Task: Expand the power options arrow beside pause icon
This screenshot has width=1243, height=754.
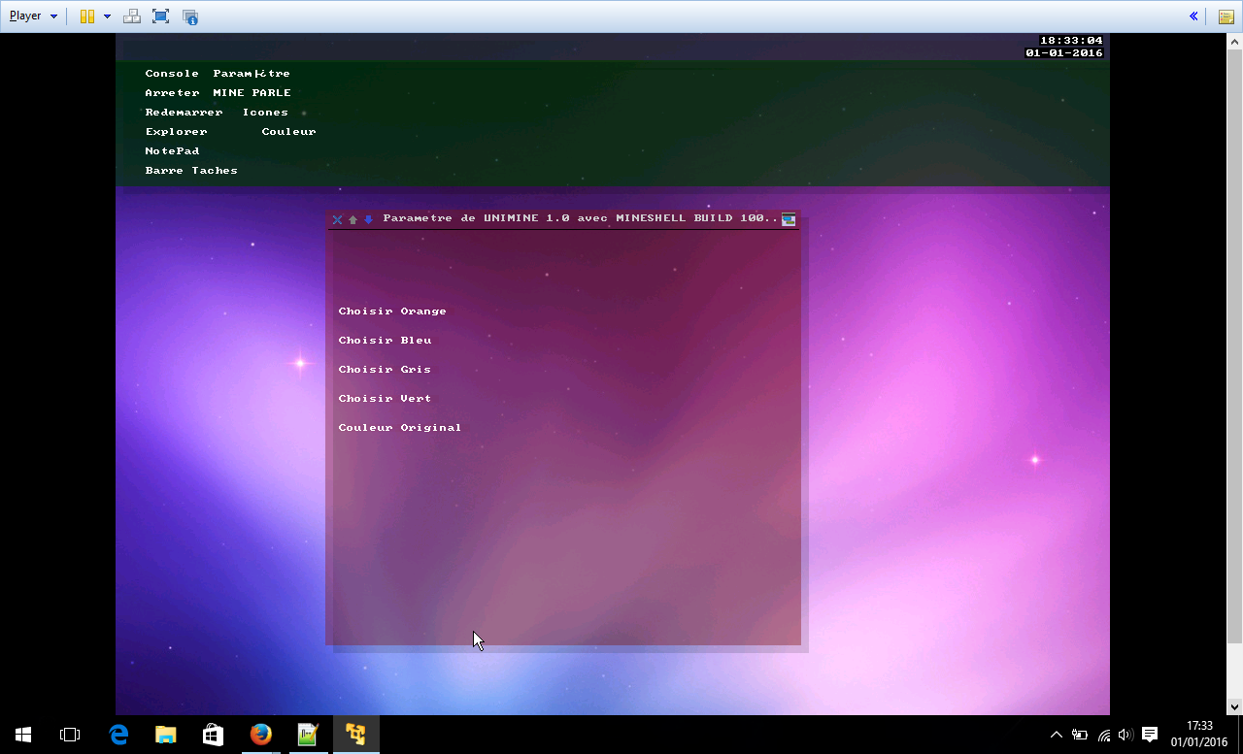Action: 107,16
